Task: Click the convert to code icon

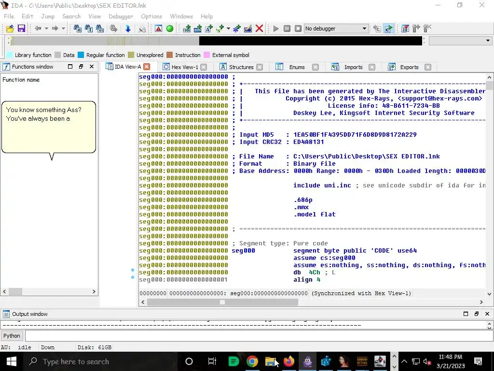Action: click(x=187, y=29)
